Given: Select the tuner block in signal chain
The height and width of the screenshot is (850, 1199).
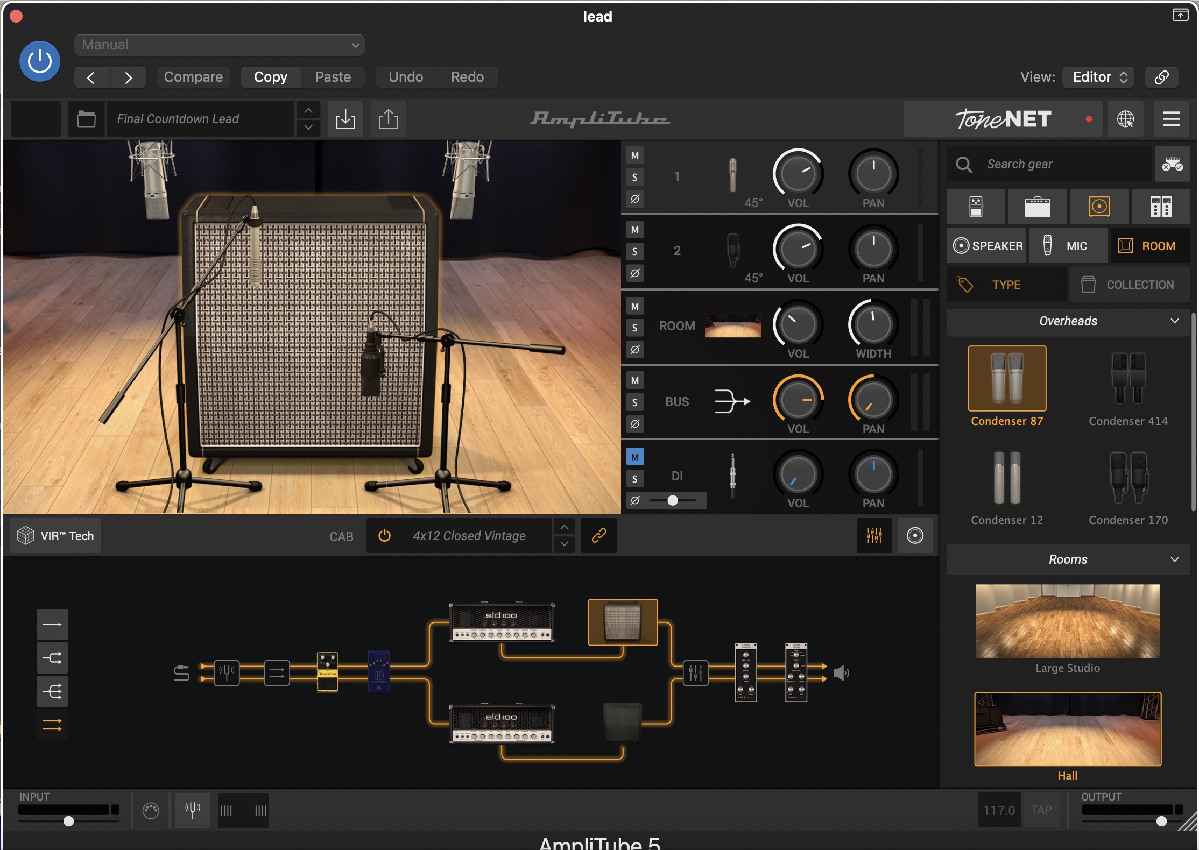Looking at the screenshot, I should (x=227, y=672).
